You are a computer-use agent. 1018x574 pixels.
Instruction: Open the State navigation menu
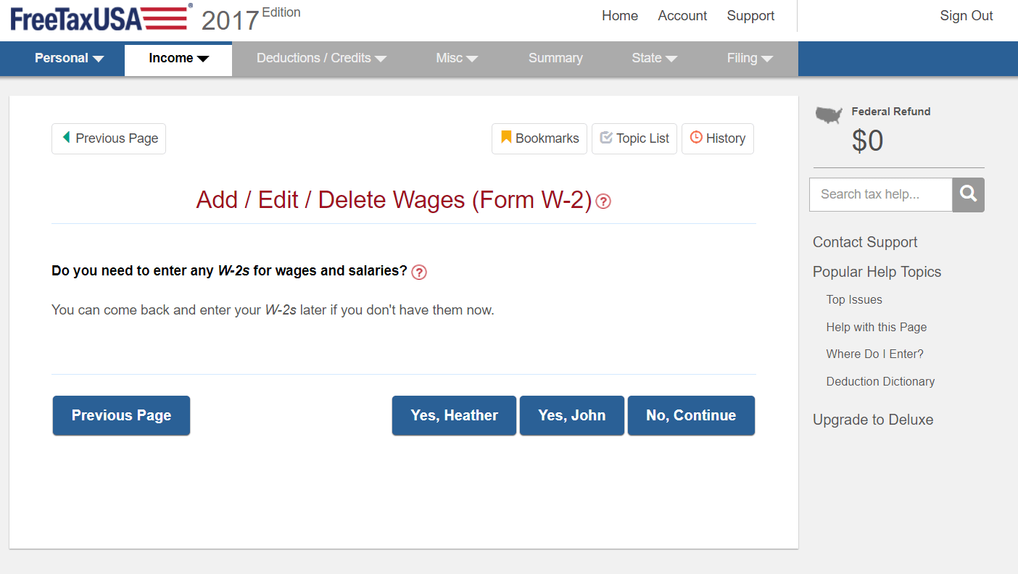coord(654,58)
